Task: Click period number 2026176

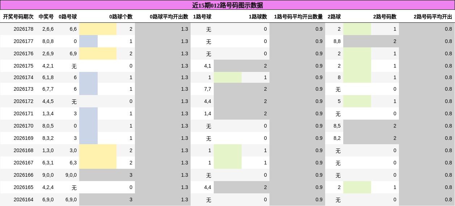Action: (24, 53)
